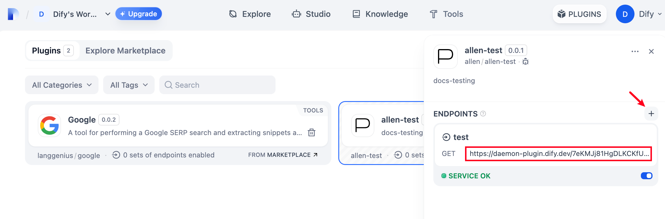The width and height of the screenshot is (665, 219).
Task: Open the FROM MARKETPLACE link
Action: tap(283, 155)
